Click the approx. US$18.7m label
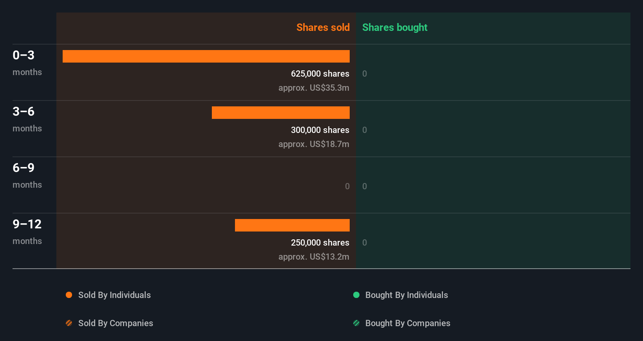The image size is (643, 341). (314, 144)
